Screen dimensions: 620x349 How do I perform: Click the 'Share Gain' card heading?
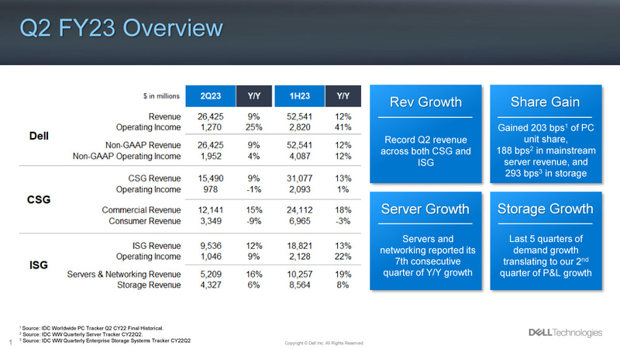coord(546,102)
